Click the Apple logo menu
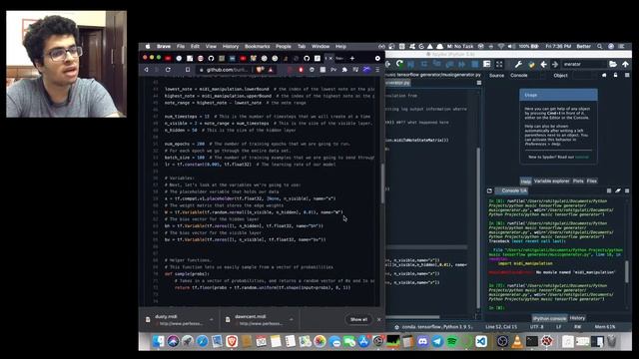Viewport: 639px width, 359px height. [148, 47]
